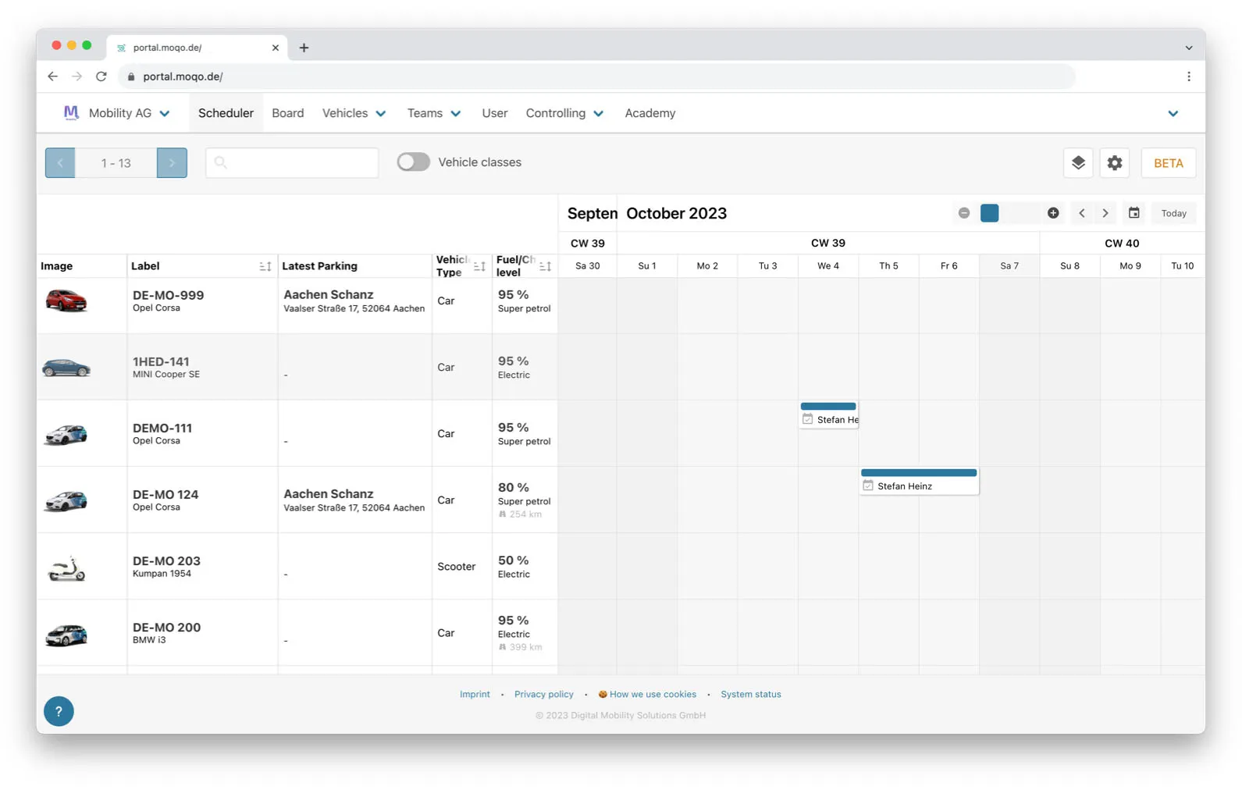Viewport: 1242px width, 790px height.
Task: Expand the Vehicles menu dropdown
Action: click(x=380, y=114)
